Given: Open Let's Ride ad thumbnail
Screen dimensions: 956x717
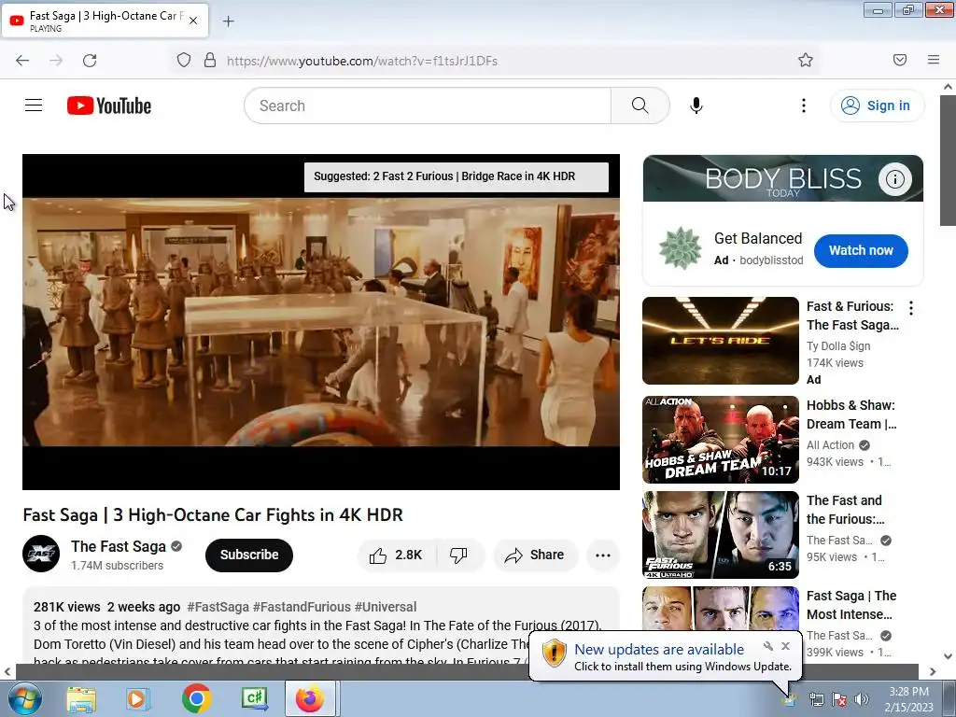Looking at the screenshot, I should pyautogui.click(x=720, y=341).
